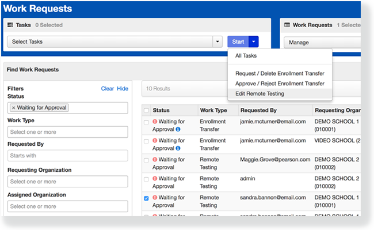The width and height of the screenshot is (374, 230).
Task: Check the admin Remote Testing row checkbox
Action: [x=146, y=179]
